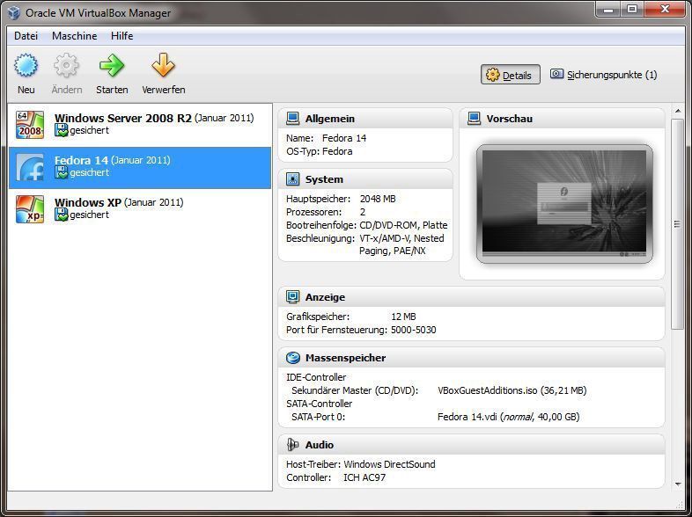This screenshot has height=517, width=692.
Task: Open the Audio settings heading
Action: click(x=320, y=445)
